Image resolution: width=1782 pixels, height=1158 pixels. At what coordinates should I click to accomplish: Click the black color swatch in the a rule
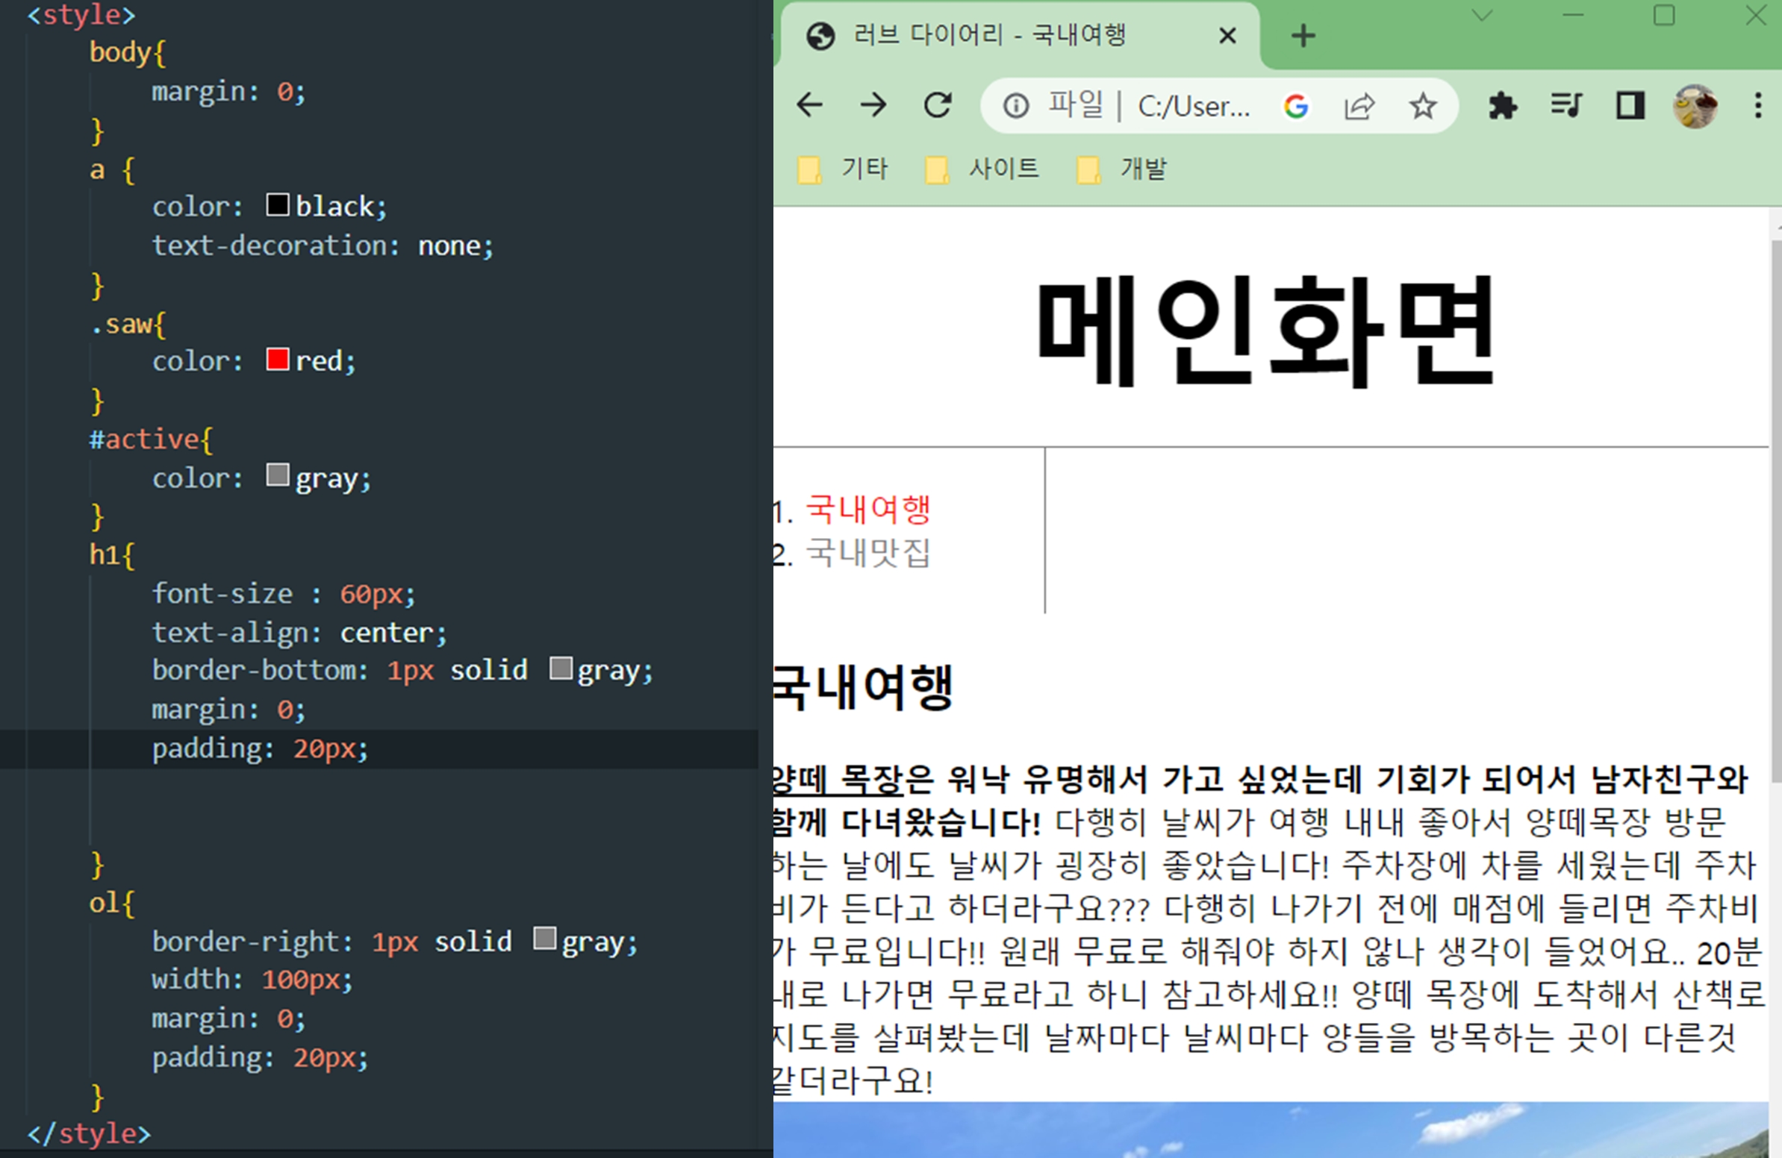(x=277, y=204)
